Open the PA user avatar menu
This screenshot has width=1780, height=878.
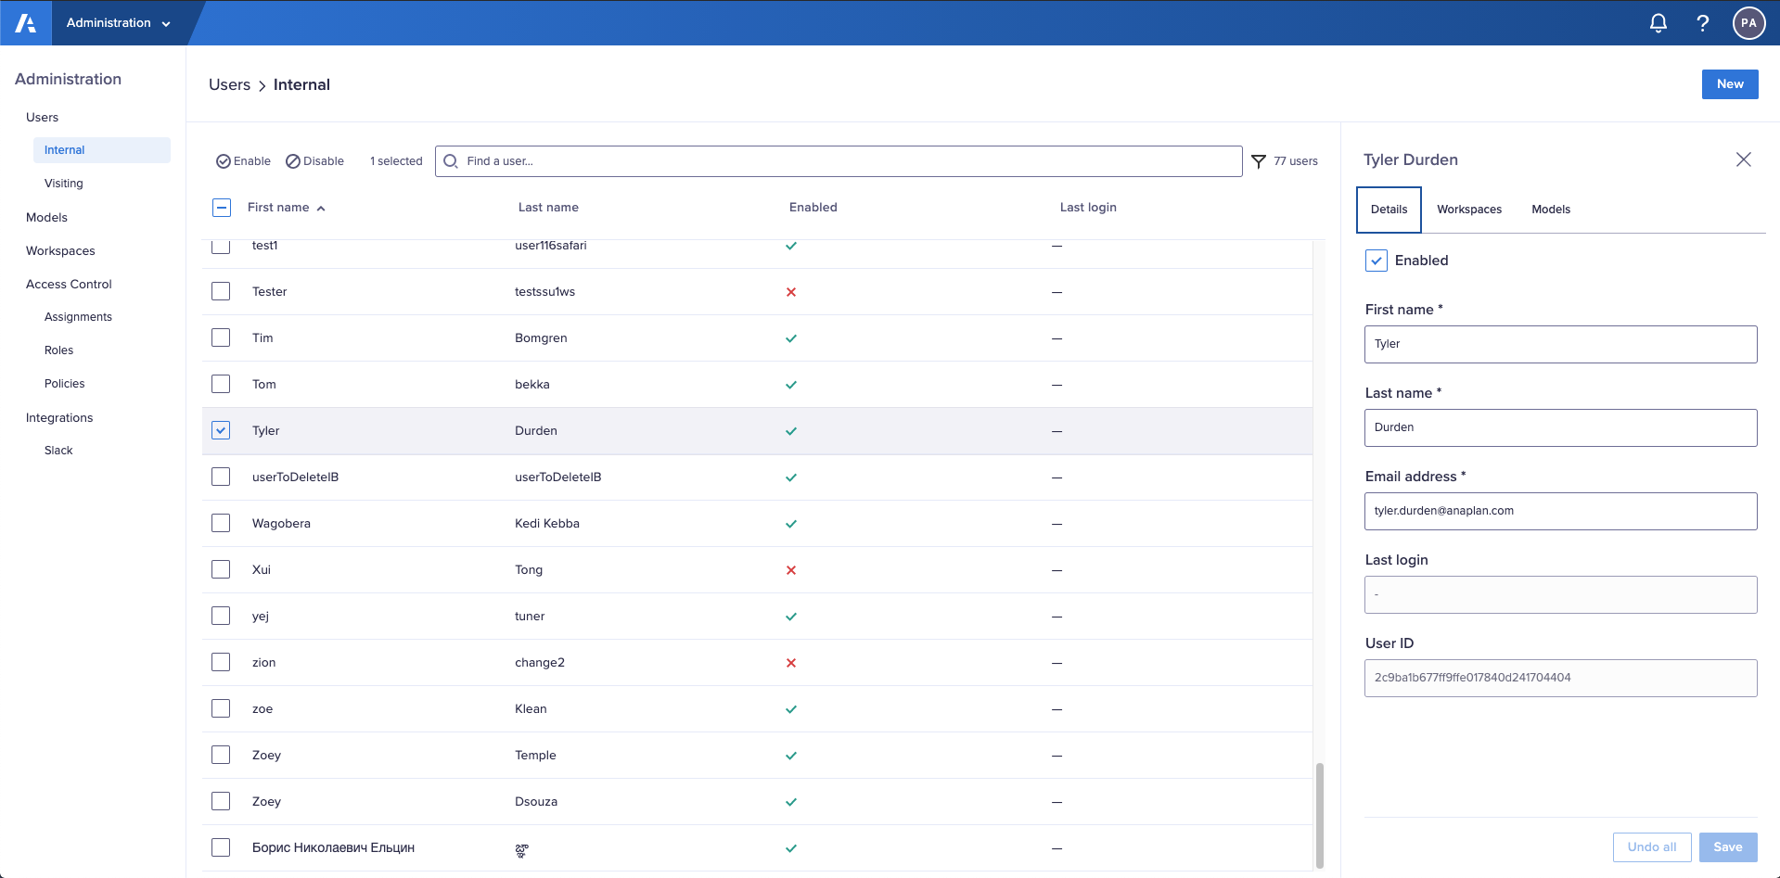[x=1748, y=22]
